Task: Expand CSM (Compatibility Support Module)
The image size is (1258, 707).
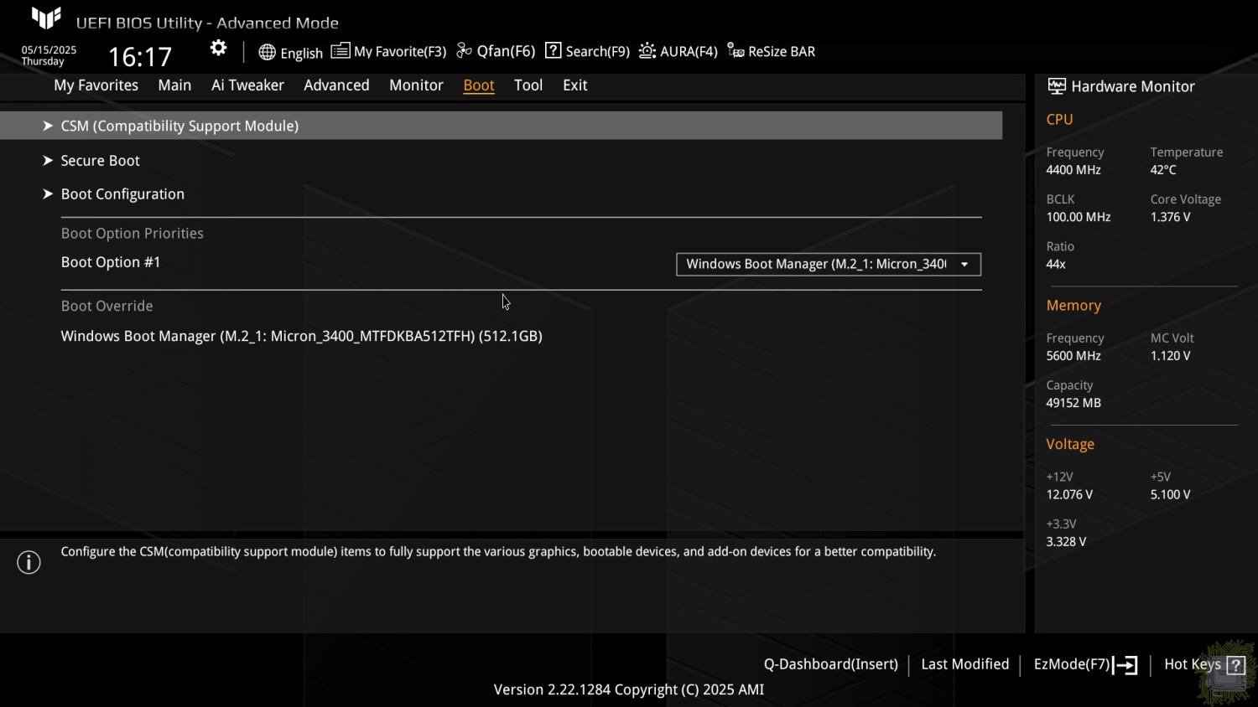Action: (x=502, y=126)
